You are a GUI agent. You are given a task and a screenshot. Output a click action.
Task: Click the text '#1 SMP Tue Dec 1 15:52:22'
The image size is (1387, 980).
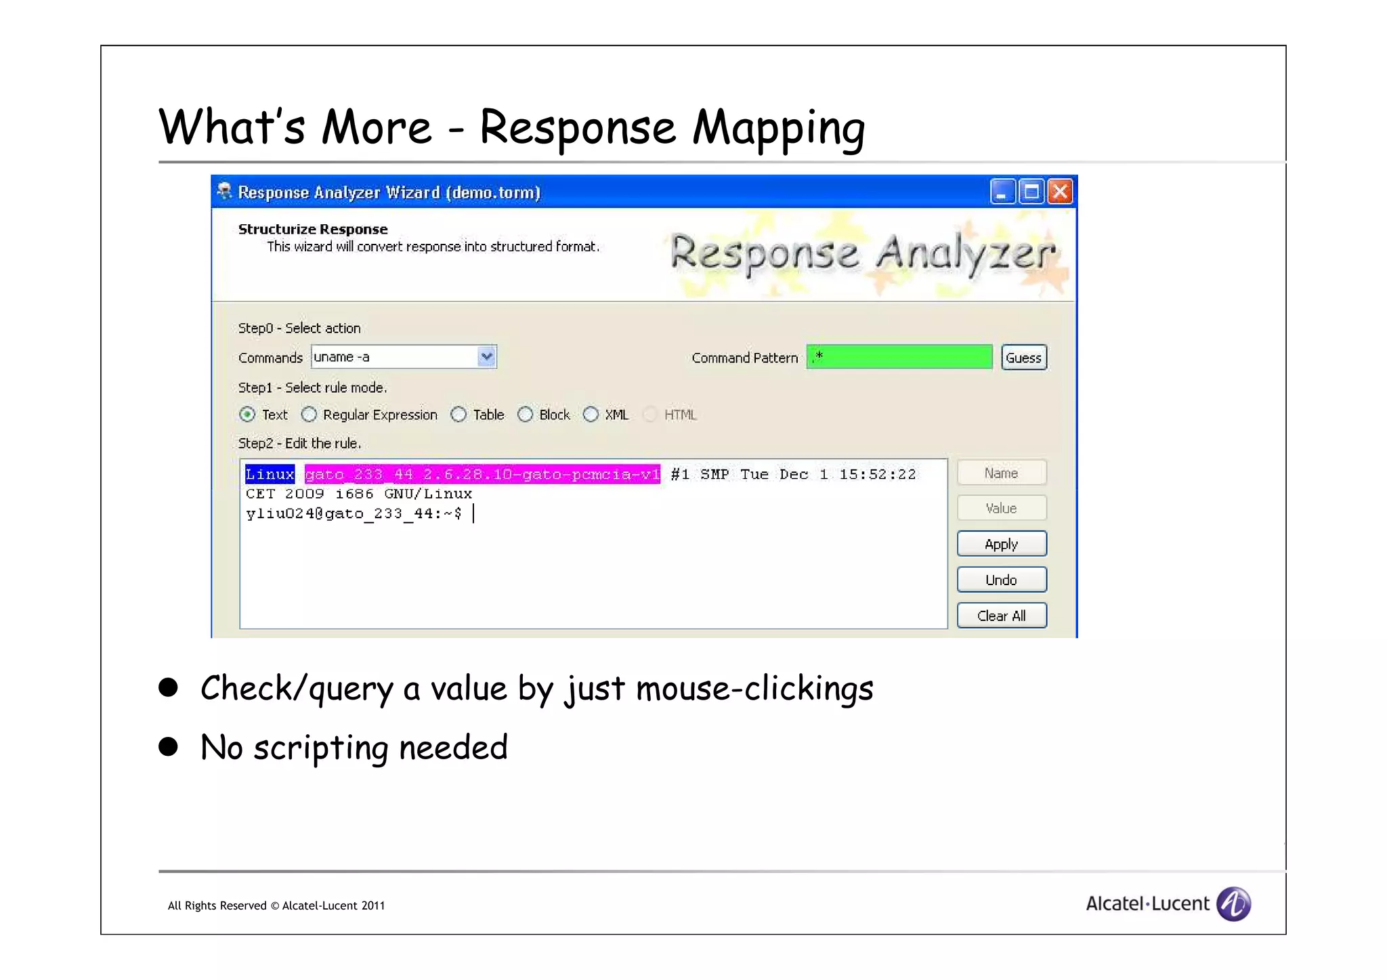[793, 474]
